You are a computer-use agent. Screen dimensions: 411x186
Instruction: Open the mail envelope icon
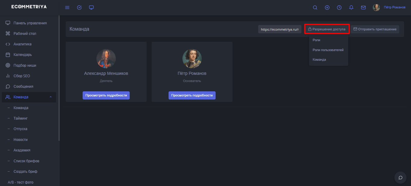(363, 8)
